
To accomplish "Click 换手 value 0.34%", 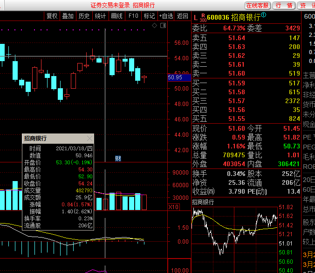I will (236, 174).
